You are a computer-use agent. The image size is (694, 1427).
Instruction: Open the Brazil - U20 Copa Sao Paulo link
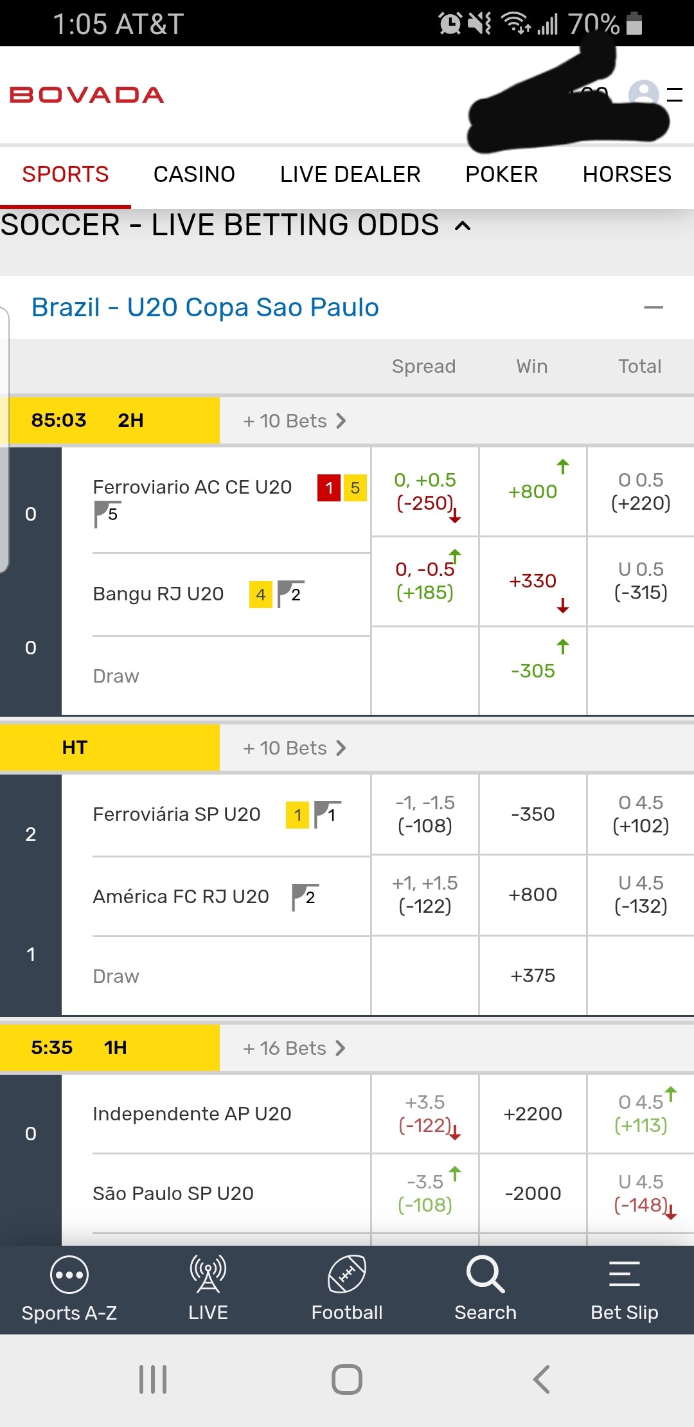(205, 307)
